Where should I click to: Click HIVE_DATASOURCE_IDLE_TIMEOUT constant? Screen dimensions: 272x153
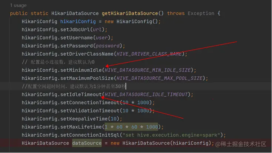tap(146, 94)
